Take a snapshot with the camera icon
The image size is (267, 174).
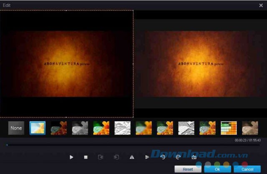click(x=194, y=157)
